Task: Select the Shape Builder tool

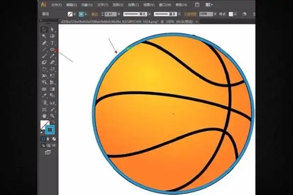Action: coord(44,82)
